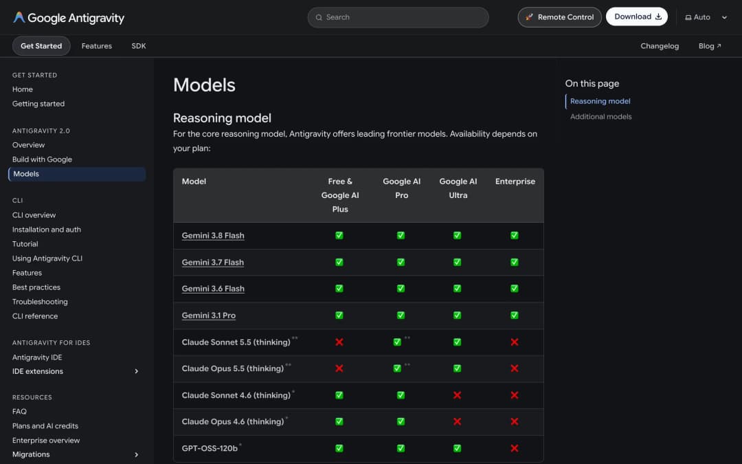Open Overview under Antigravity 2.0
Screen dimensions: 742x464
[x=28, y=145]
